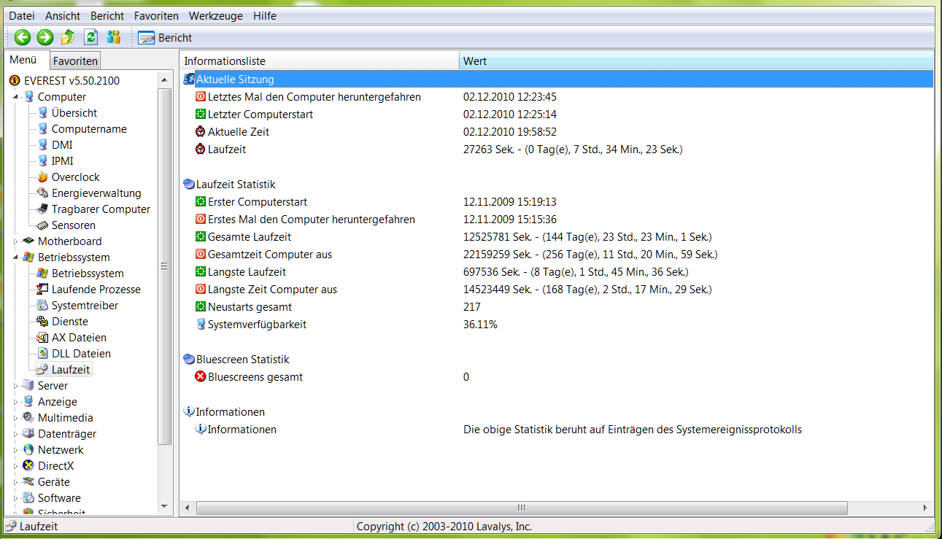Expand the Server tree node
Screen dimensions: 942x539
tap(16, 386)
